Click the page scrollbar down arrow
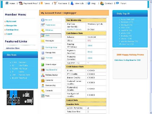Screen dimensions: 152x114 151,113
